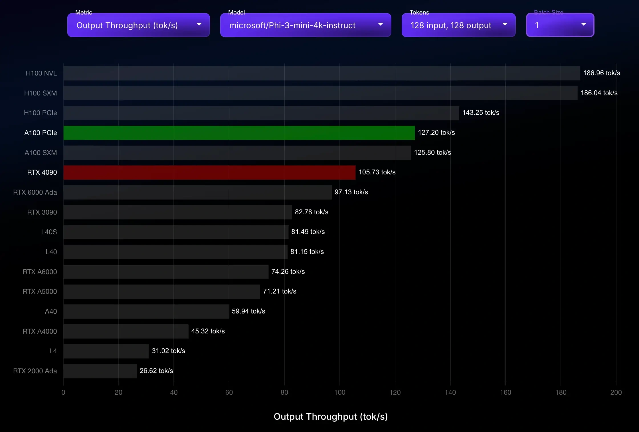639x432 pixels.
Task: Click the L4 bar
Action: coord(106,351)
